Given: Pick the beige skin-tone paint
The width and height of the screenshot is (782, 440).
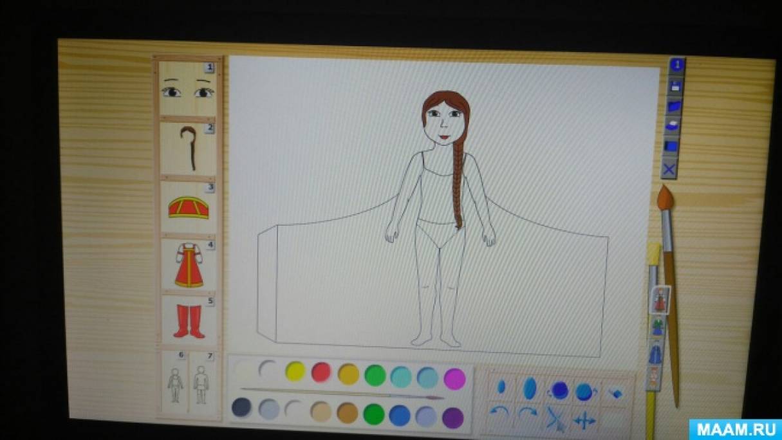Looking at the screenshot, I should point(321,411).
